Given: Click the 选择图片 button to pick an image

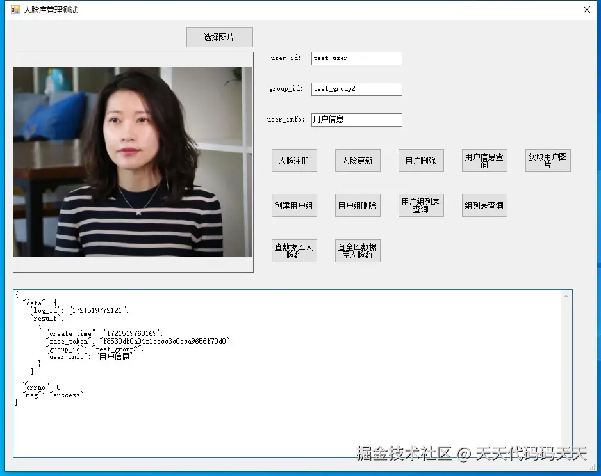Looking at the screenshot, I should (219, 36).
